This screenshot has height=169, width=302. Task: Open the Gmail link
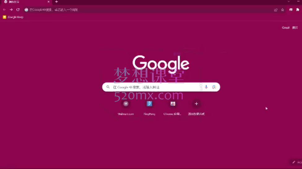tap(285, 28)
